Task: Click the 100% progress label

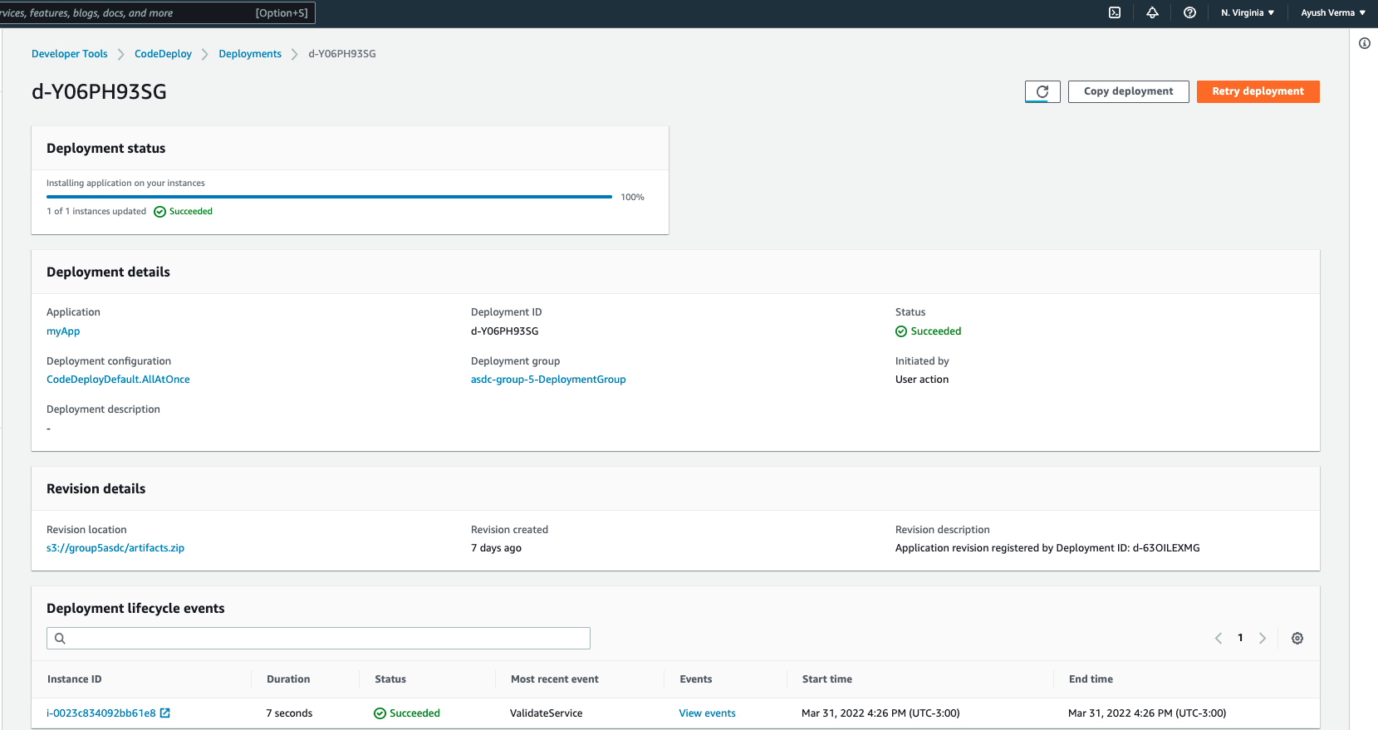Action: tap(632, 198)
